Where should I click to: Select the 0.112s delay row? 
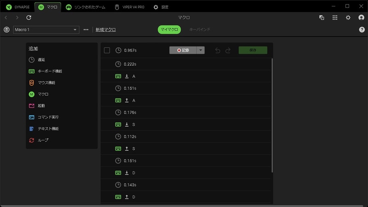click(x=186, y=137)
